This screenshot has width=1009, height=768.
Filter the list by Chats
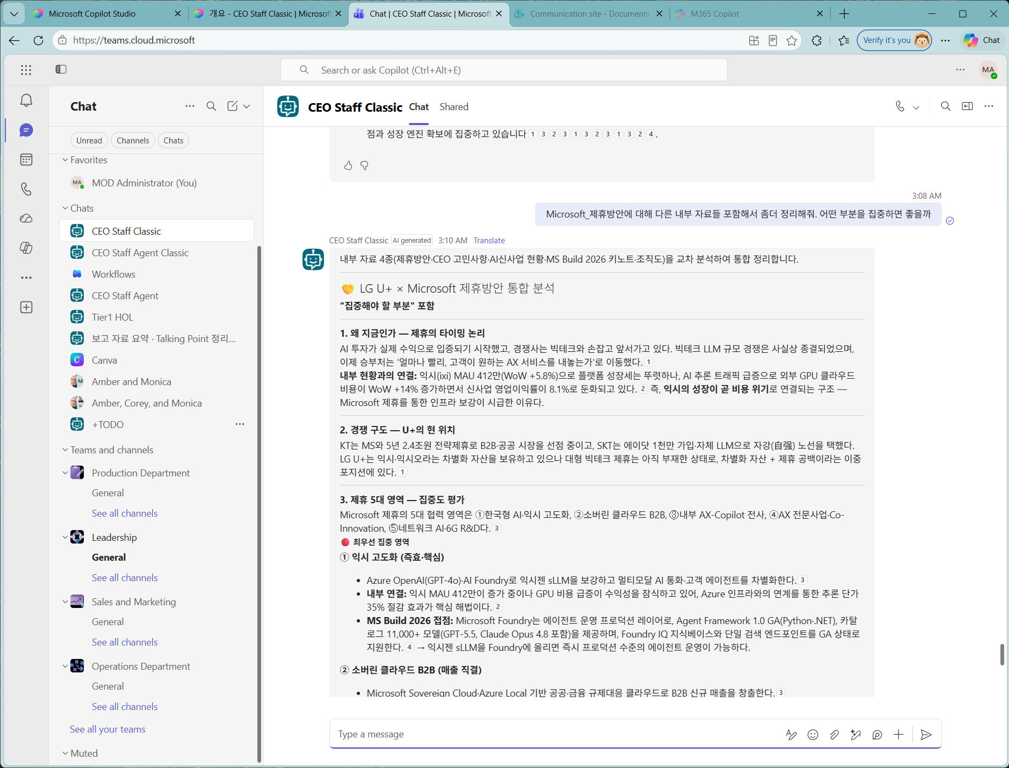[174, 141]
